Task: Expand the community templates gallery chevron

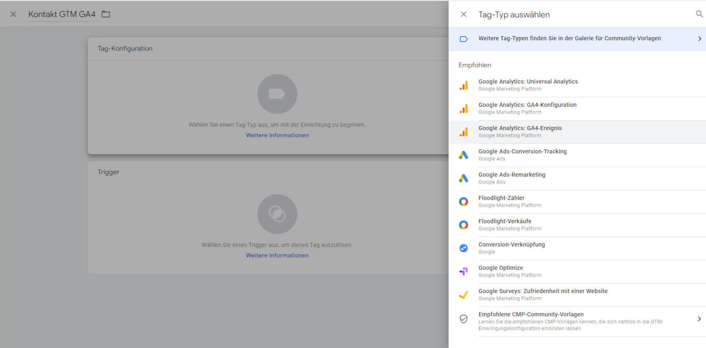Action: [699, 39]
